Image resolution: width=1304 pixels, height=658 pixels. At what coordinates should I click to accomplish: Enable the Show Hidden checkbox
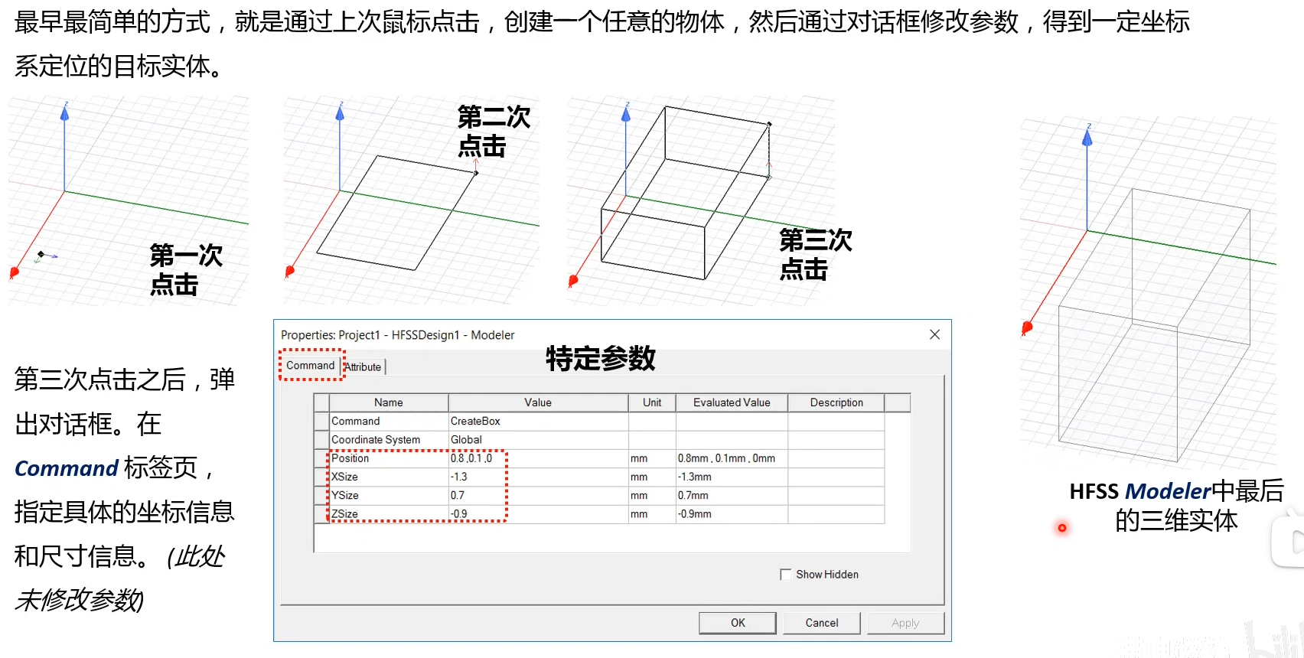[785, 575]
